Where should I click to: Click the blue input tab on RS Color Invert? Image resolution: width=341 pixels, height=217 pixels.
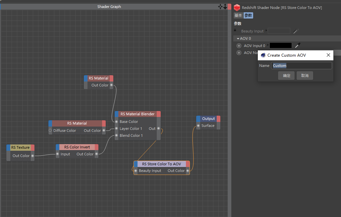coord(58,147)
